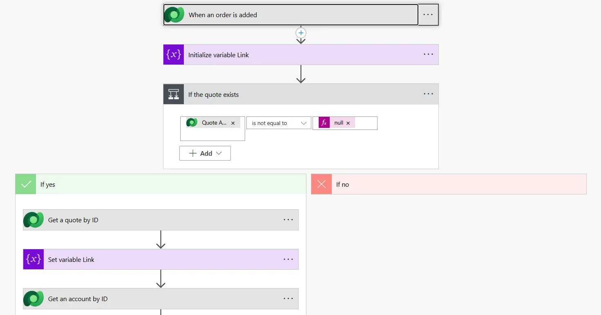Click the variable icon on Set variable Link

tap(34, 259)
